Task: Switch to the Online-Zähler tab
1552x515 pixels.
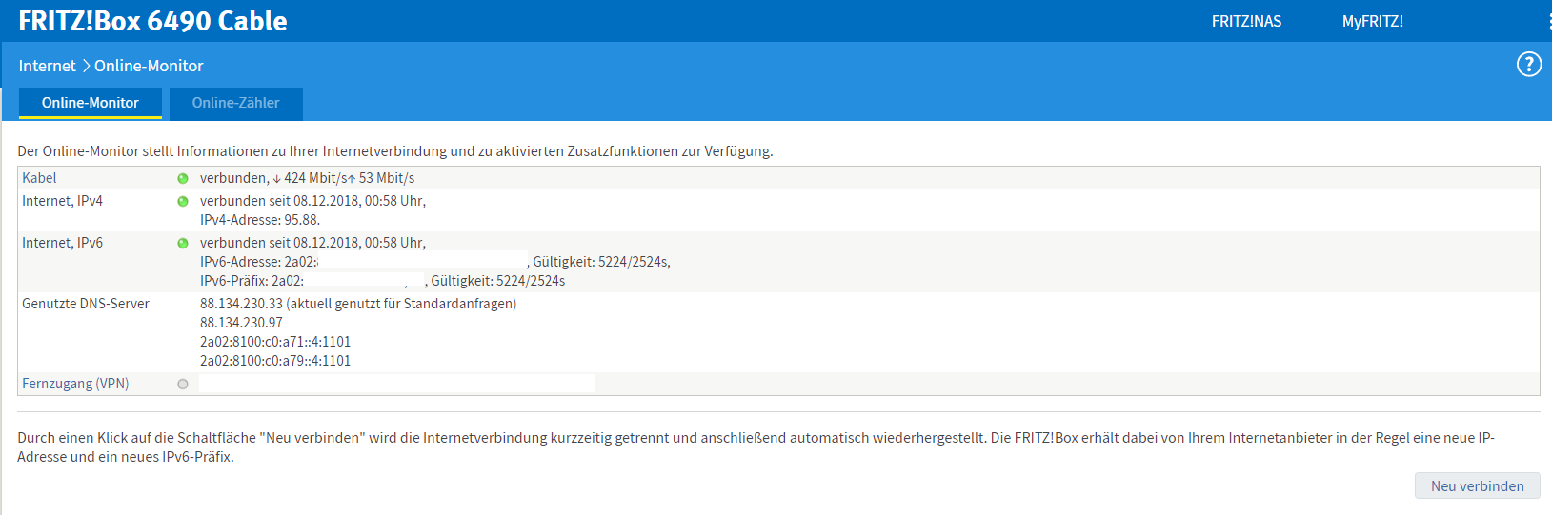Action: point(236,103)
